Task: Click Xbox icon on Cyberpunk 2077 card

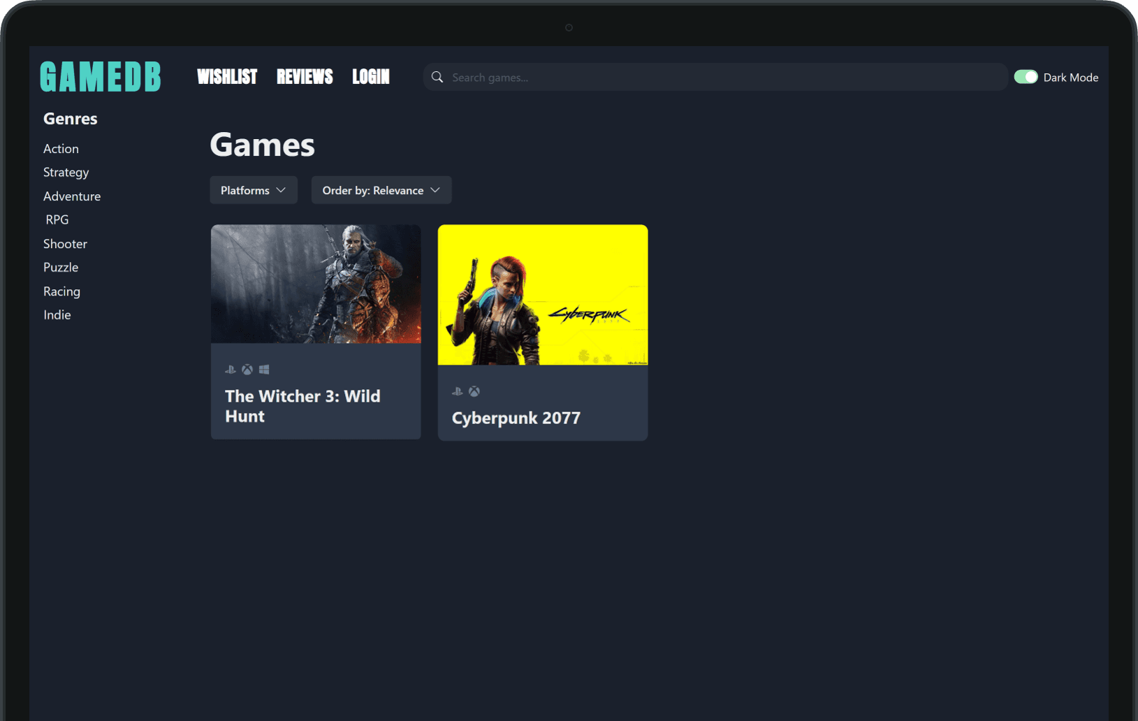Action: tap(474, 391)
